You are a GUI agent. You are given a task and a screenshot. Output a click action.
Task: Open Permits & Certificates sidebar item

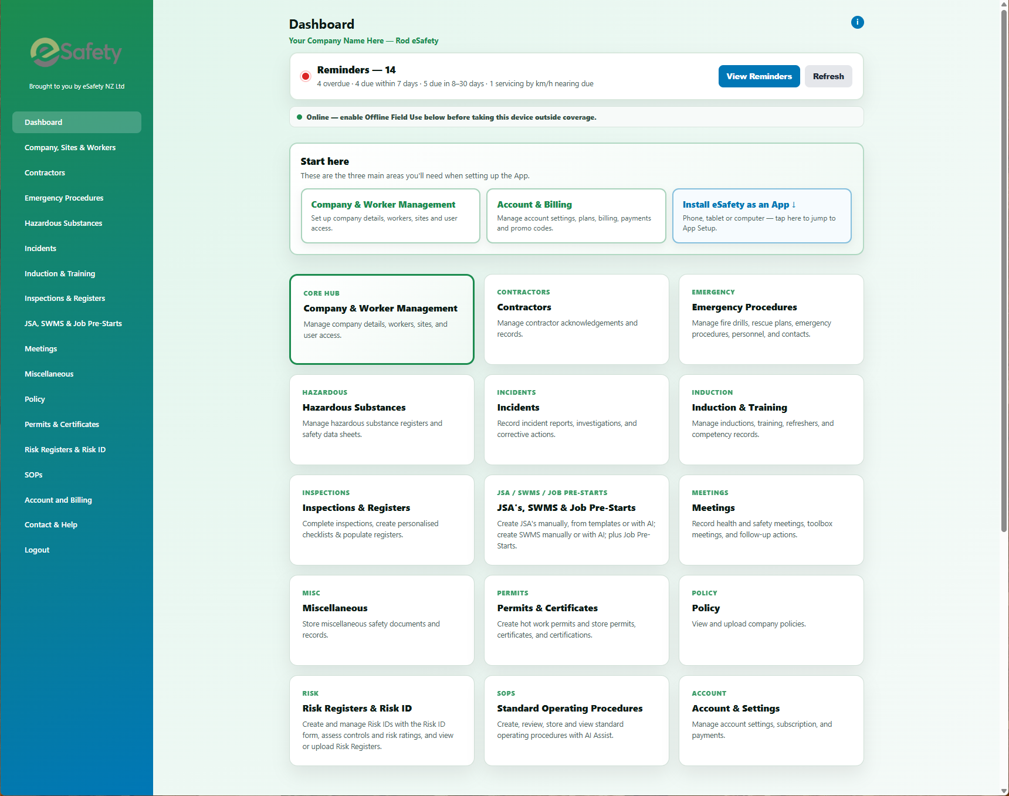(77, 424)
